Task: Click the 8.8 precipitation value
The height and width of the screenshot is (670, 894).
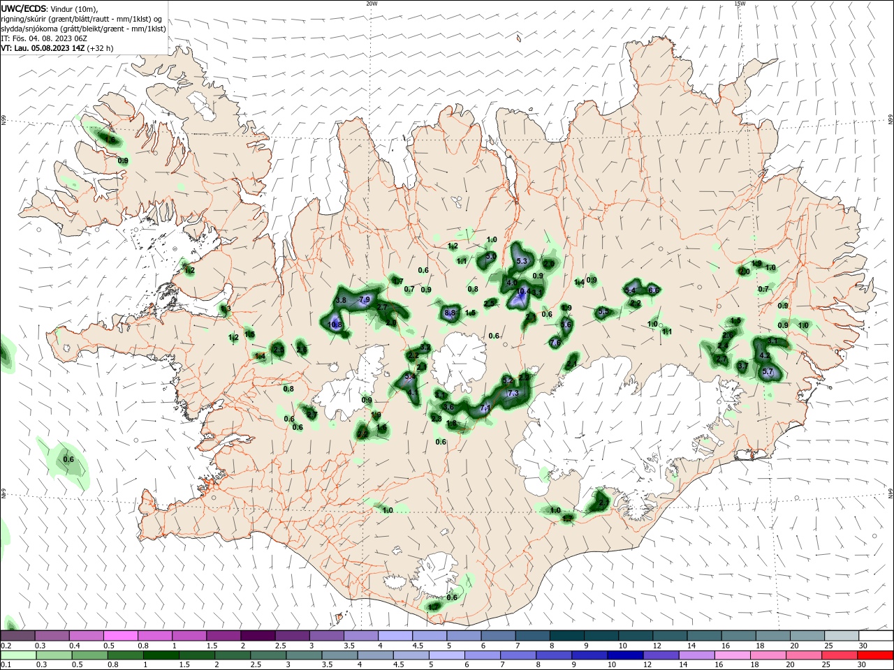Action: [450, 313]
